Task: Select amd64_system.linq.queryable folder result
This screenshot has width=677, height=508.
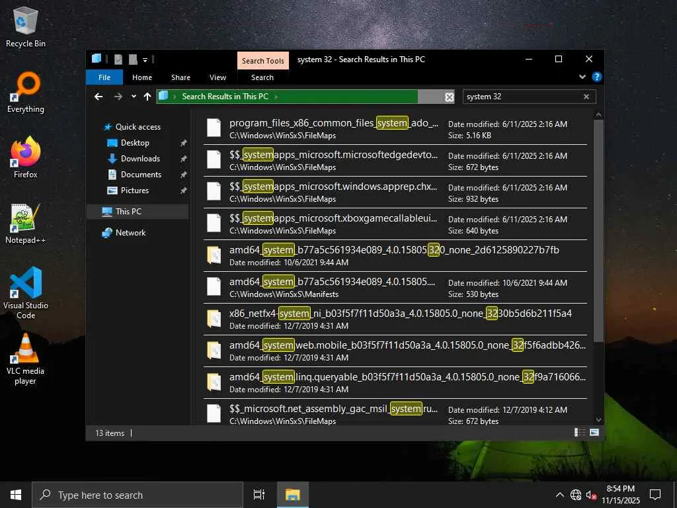Action: coord(395,383)
